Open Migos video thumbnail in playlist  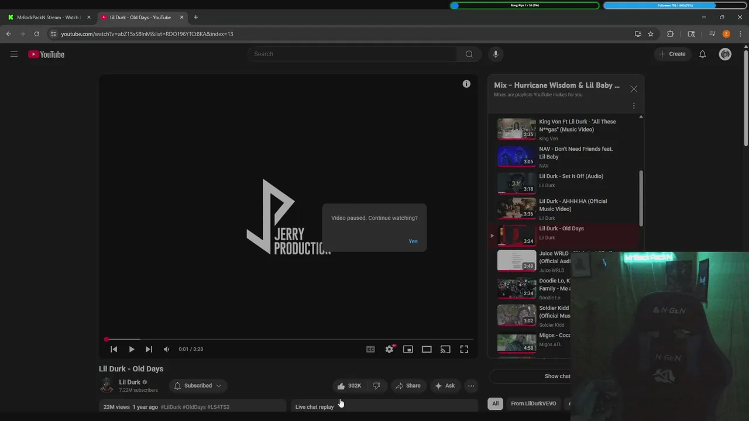pos(517,343)
